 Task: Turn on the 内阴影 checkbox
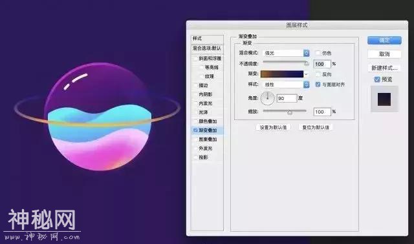point(195,94)
